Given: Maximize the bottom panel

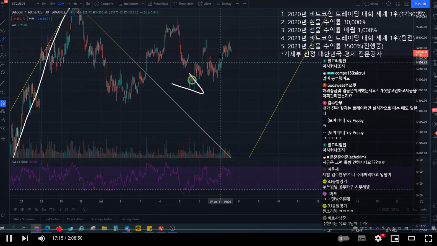Looking at the screenshot, I should 424,219.
